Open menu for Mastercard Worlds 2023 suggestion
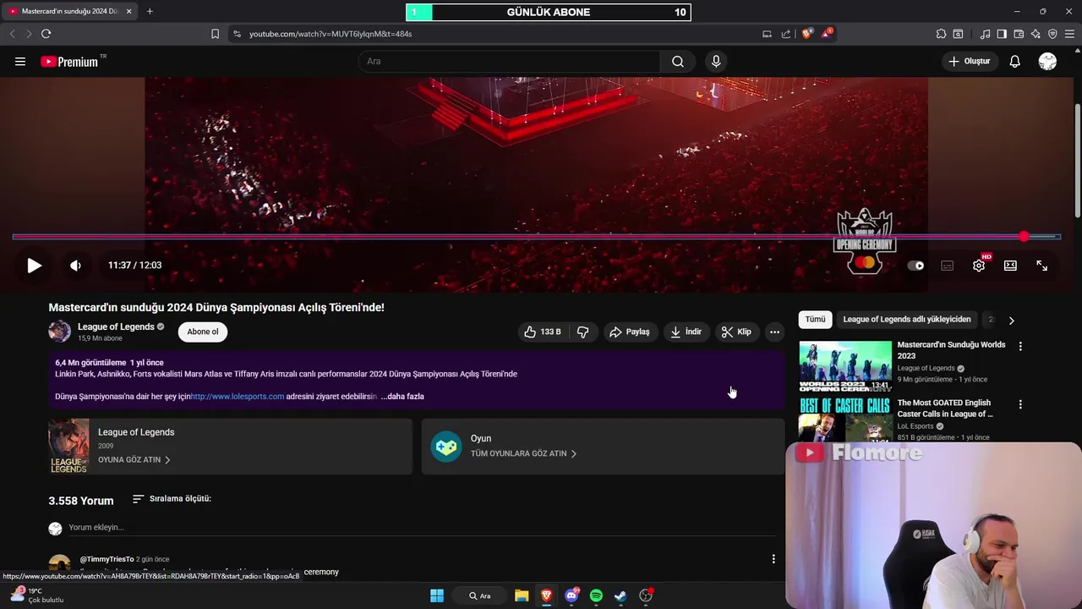Viewport: 1082px width, 609px height. 1020,346
